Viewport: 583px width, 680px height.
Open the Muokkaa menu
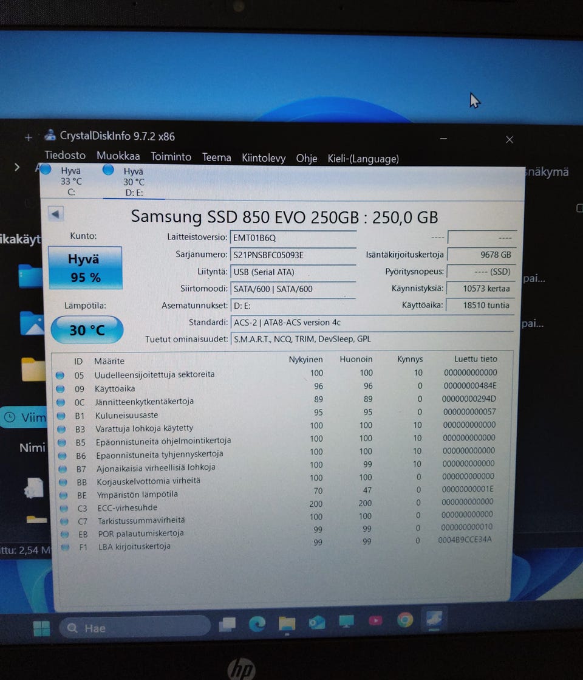(118, 156)
